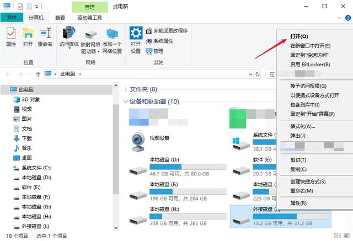Choose Open in new window (在新窗口中打开(E))
The width and height of the screenshot is (353, 241).
(311, 46)
